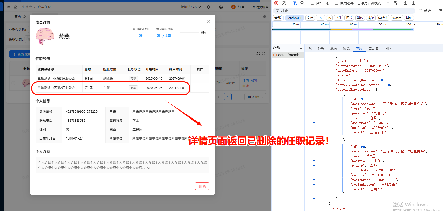The image size is (443, 211).
Task: Click the sidebar collapse menu icon
Action: (x=8, y=7)
